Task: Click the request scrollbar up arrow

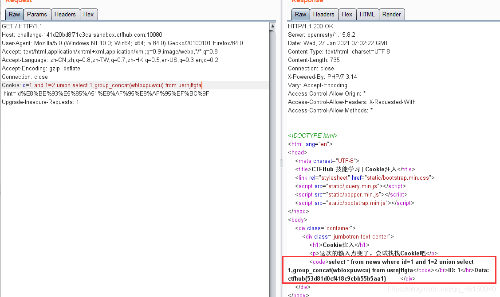Action: pyautogui.click(x=272, y=26)
